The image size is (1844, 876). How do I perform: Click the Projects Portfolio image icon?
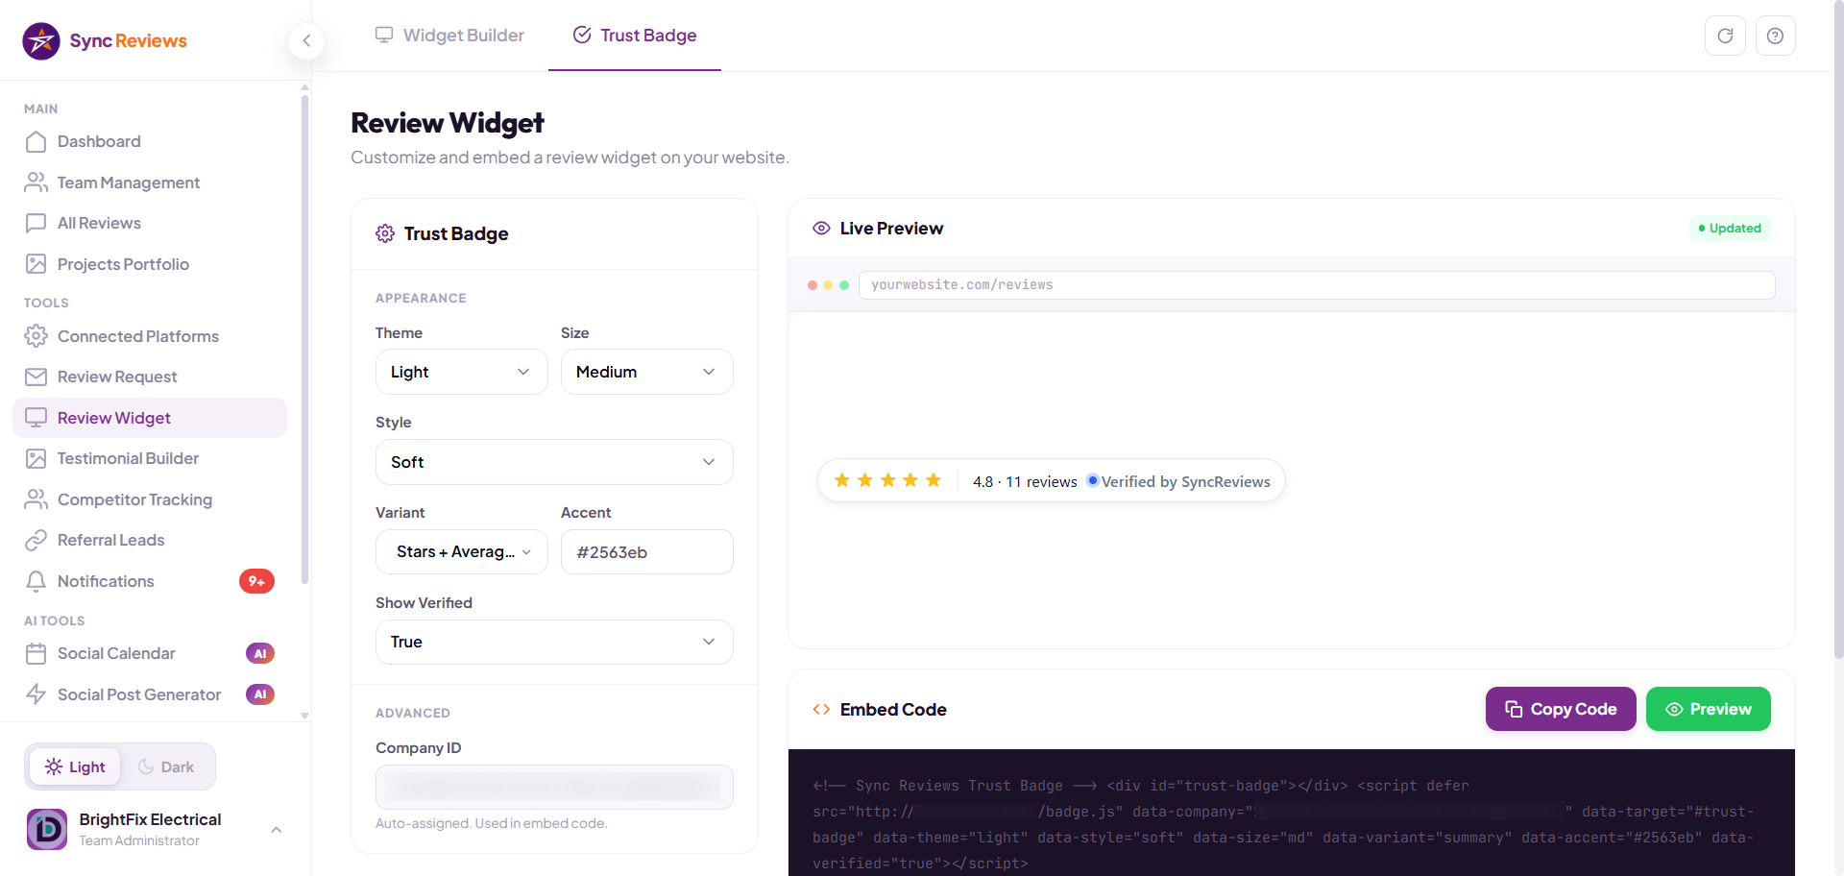click(x=36, y=264)
